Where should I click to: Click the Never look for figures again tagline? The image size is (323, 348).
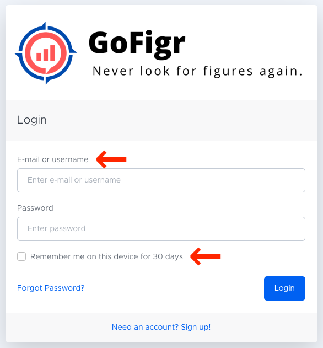point(197,71)
